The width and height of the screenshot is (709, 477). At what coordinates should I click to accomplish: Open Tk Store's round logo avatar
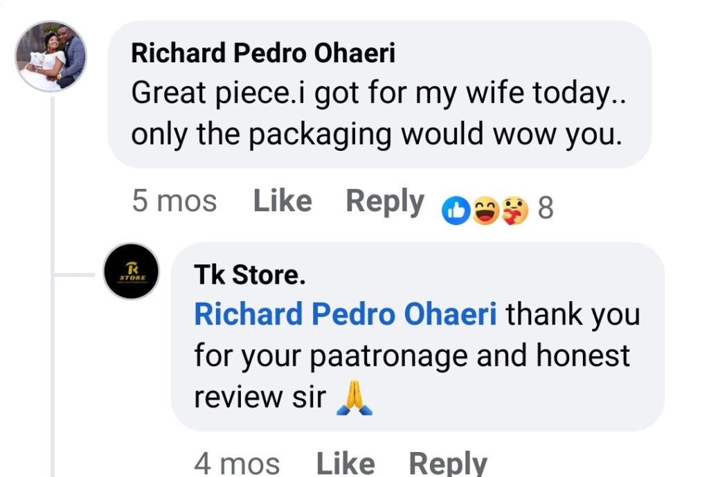131,271
